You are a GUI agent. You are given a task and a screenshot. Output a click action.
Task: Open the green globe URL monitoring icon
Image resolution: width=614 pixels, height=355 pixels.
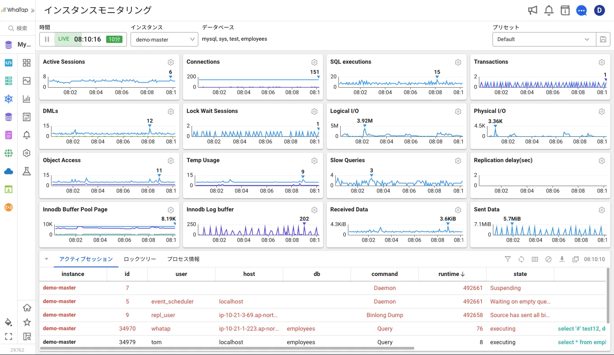click(9, 153)
